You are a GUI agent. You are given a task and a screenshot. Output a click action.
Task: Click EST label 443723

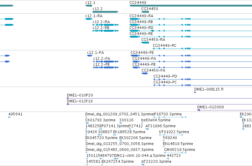(174, 156)
